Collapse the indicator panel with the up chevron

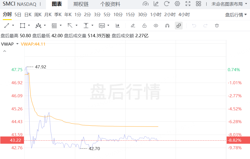click(x=4, y=51)
